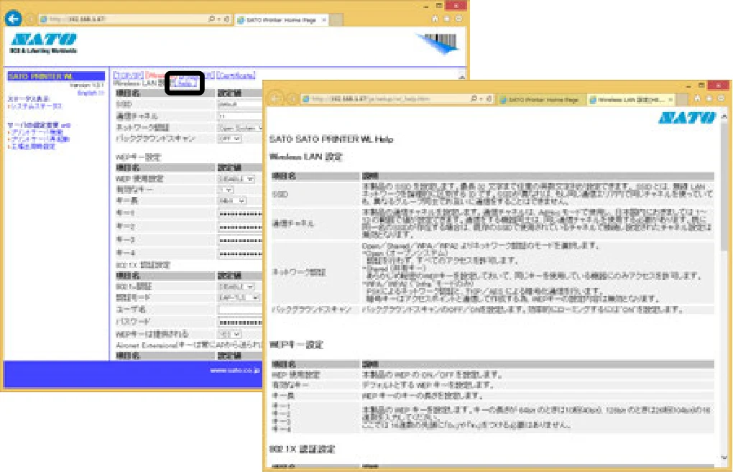Refresh page in the Help window
This screenshot has height=472, width=733.
(x=489, y=99)
